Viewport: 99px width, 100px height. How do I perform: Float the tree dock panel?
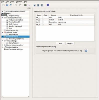point(28,8)
